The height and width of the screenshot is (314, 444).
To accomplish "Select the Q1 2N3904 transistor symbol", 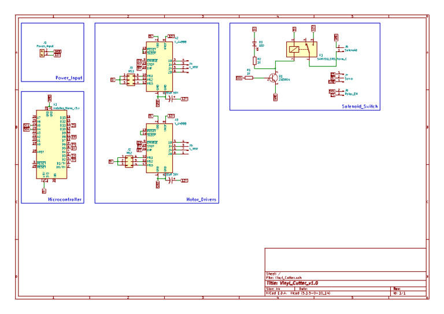I will [273, 78].
